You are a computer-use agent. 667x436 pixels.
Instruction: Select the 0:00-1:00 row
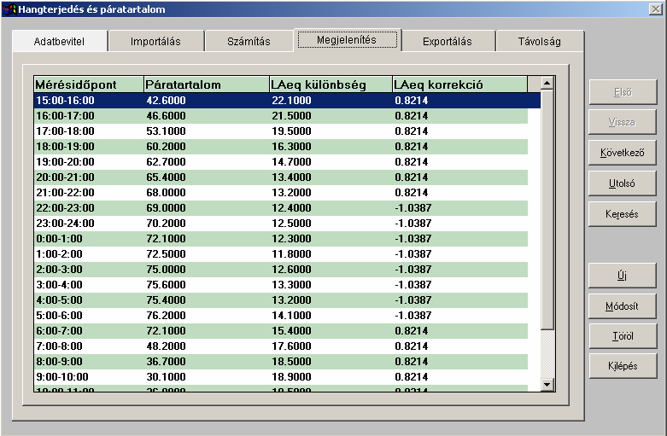pyautogui.click(x=281, y=238)
